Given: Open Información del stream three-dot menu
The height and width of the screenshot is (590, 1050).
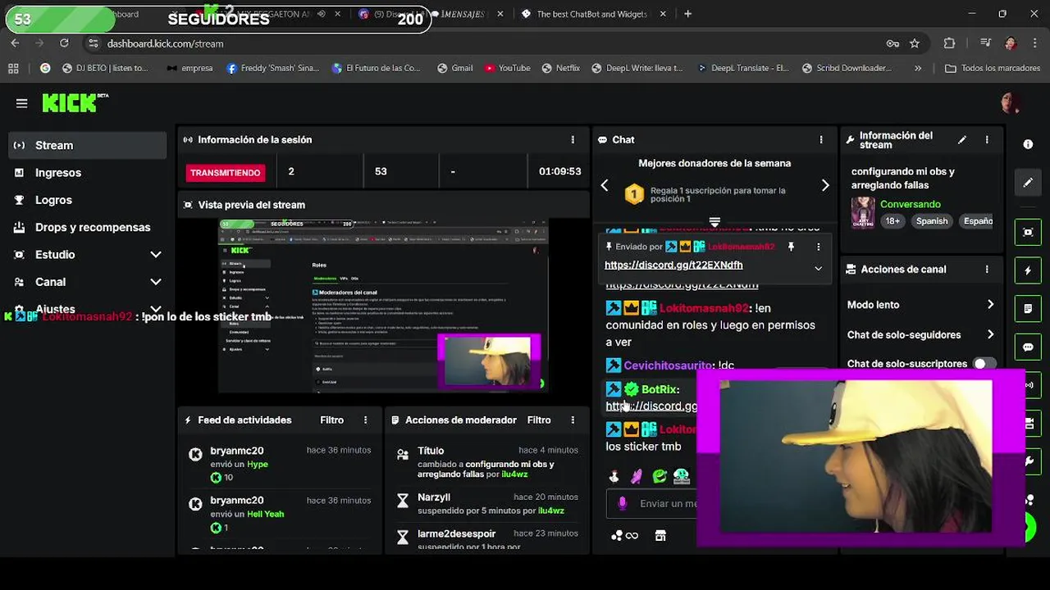Looking at the screenshot, I should pos(987,140).
